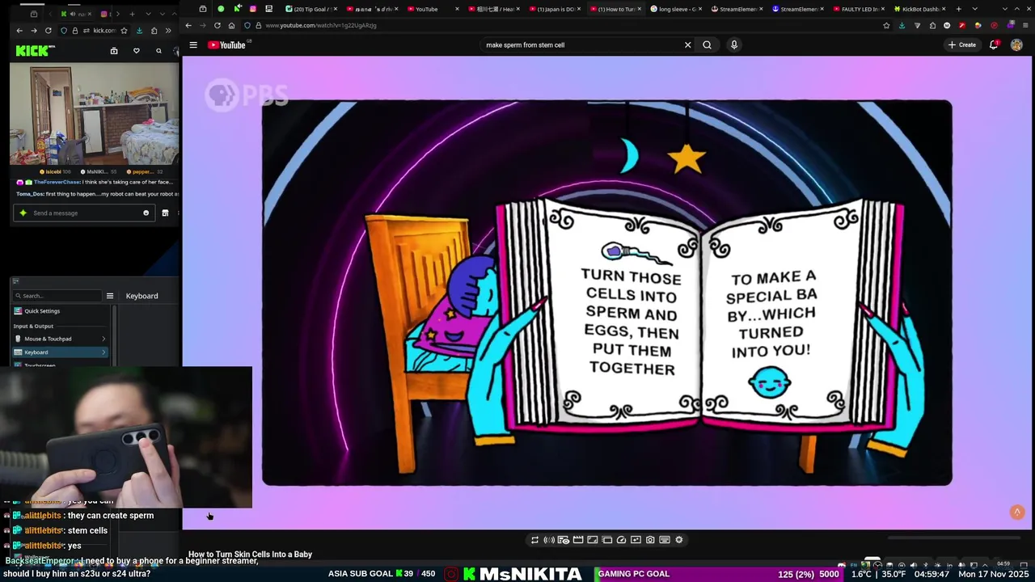
Task: Switch to the plain 'YouTube' tab
Action: 433,9
